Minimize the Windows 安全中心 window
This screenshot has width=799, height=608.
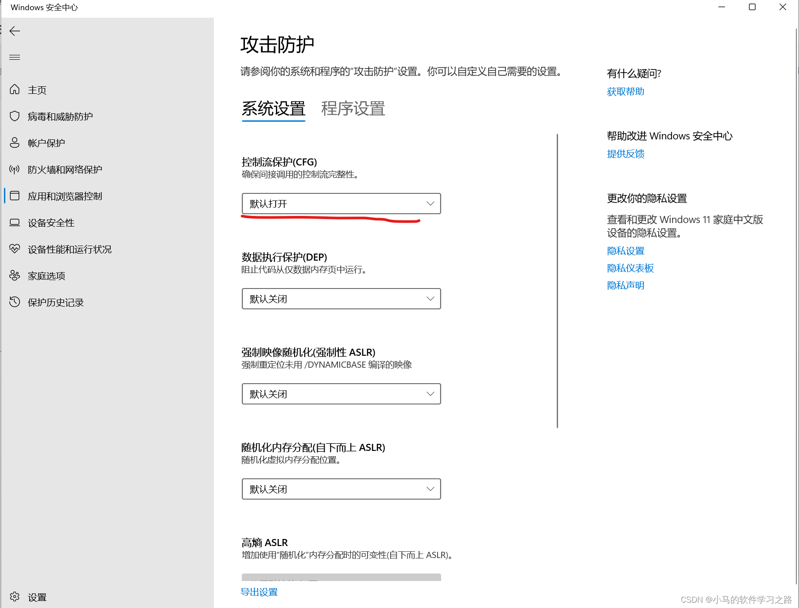(722, 7)
